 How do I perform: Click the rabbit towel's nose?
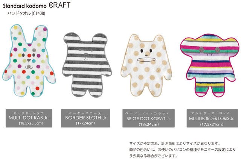tap(29, 60)
